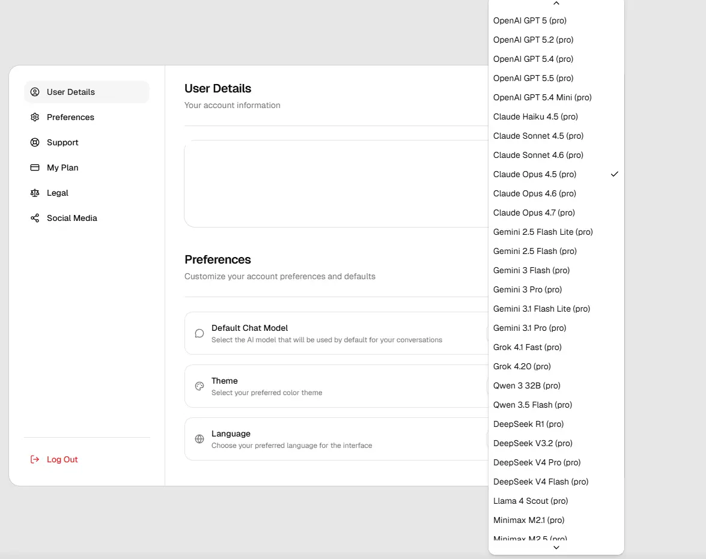Select Grok 4.1 Fast (pro)
The height and width of the screenshot is (559, 706).
pos(556,347)
